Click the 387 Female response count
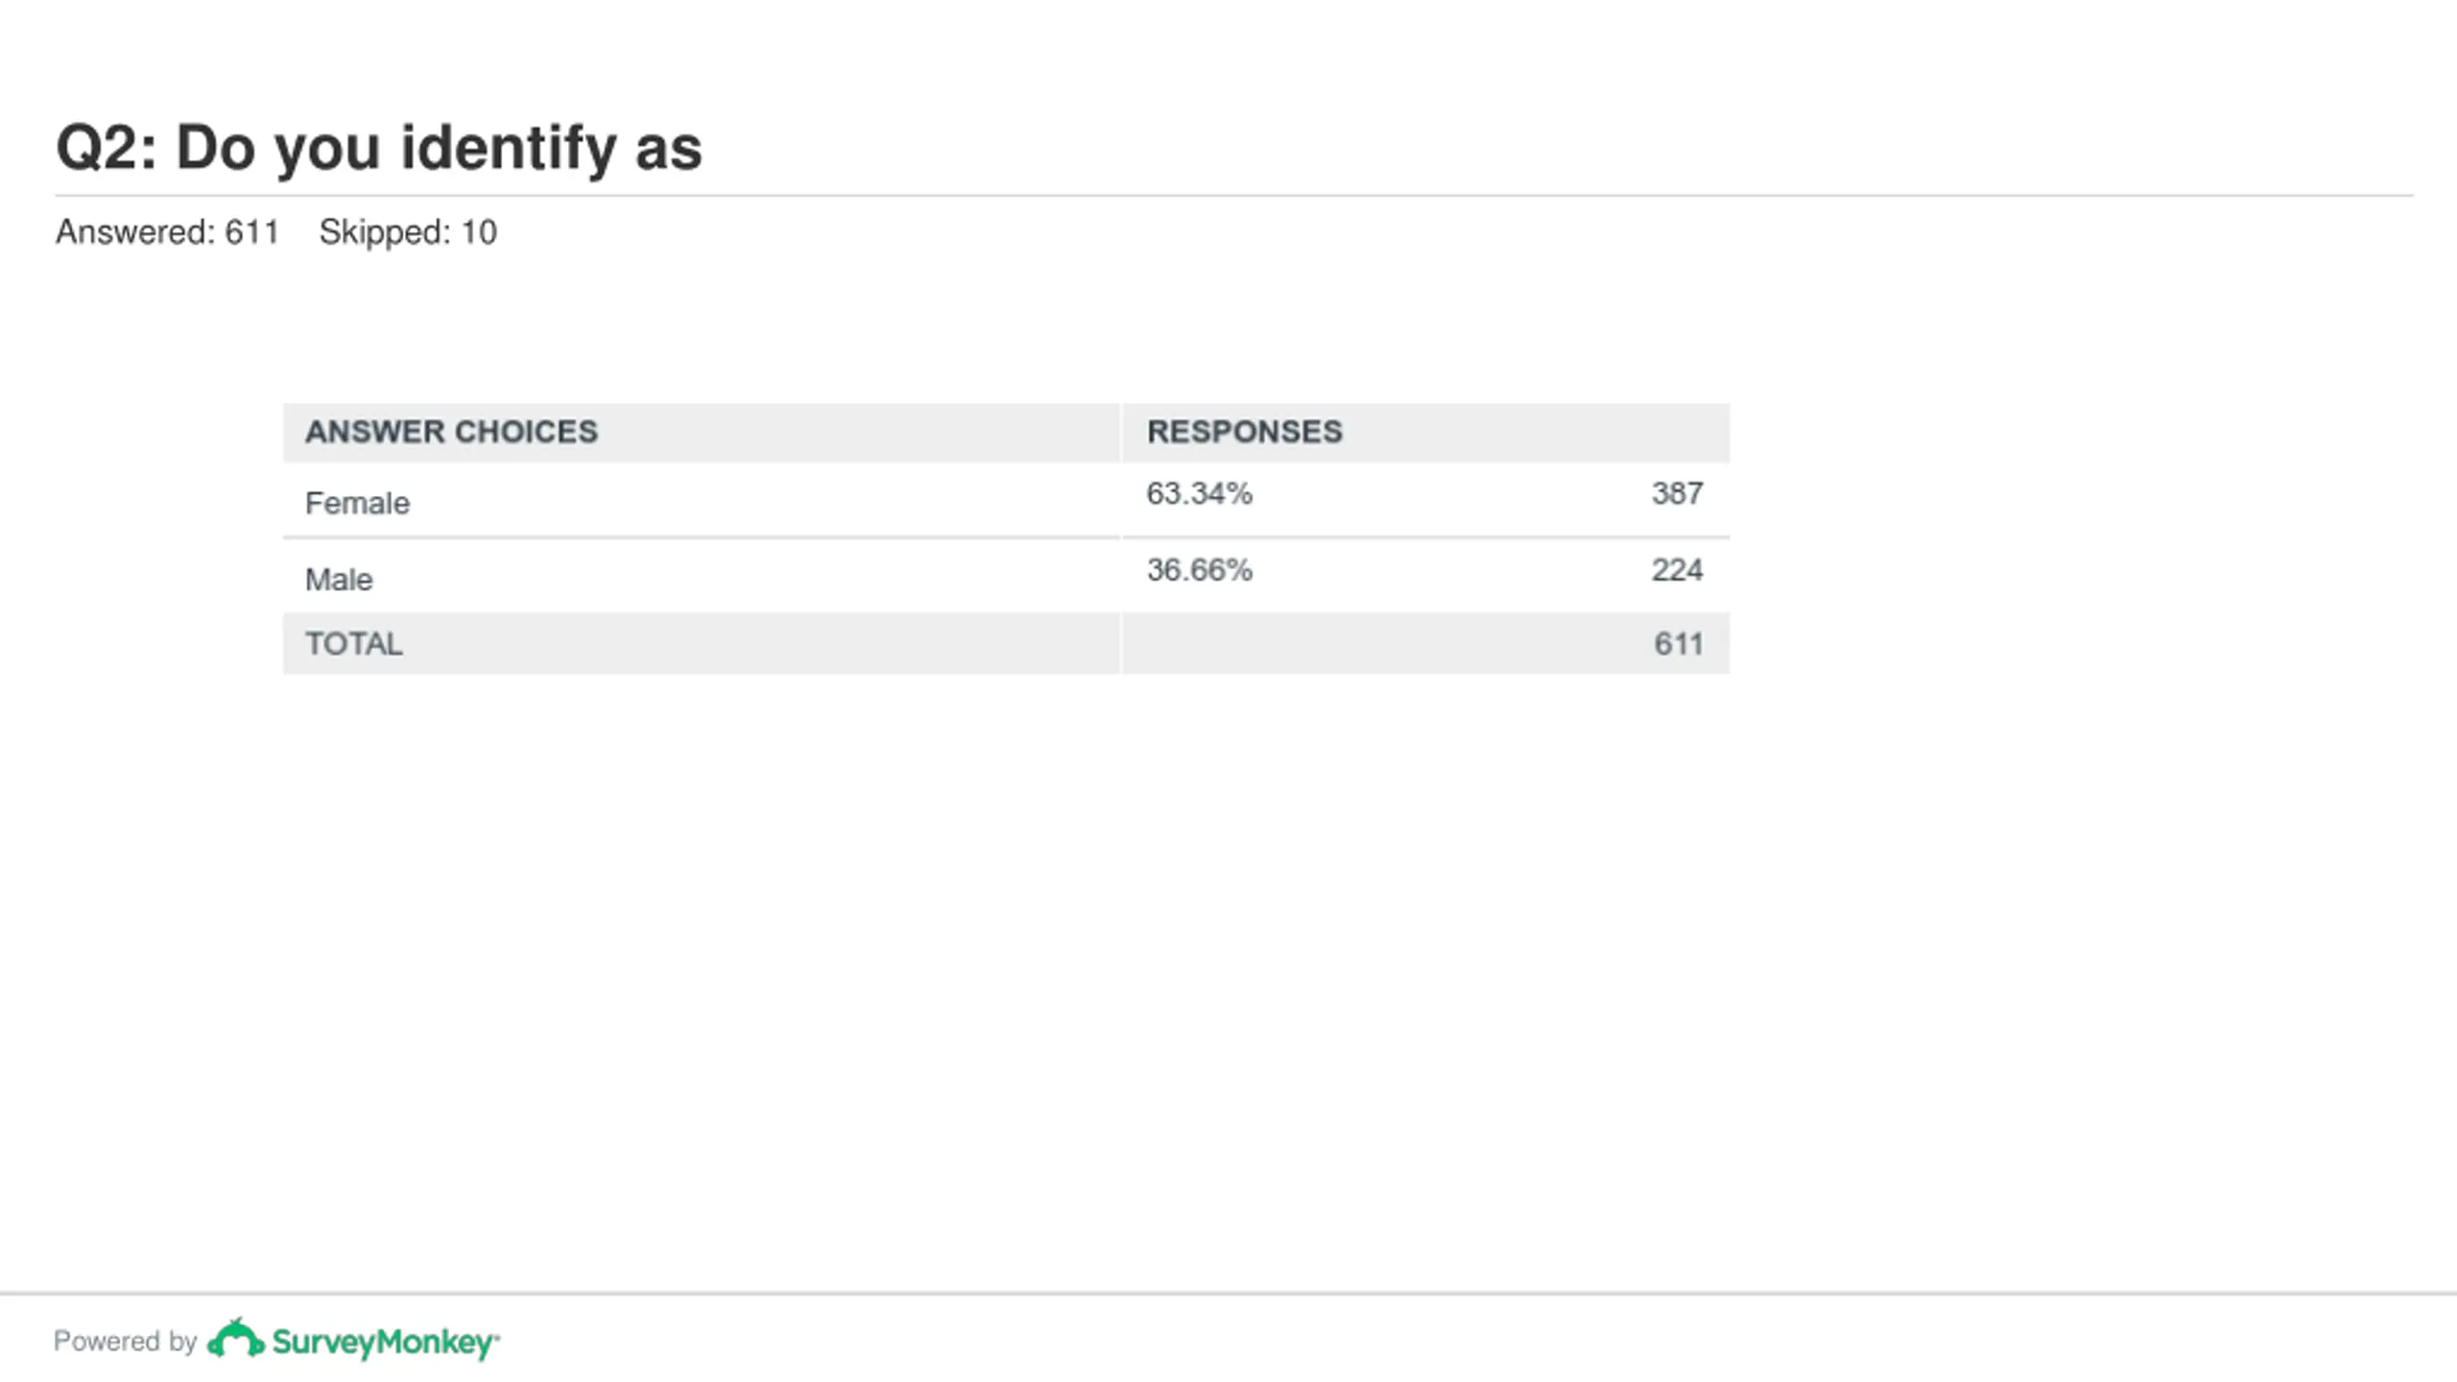Screen dimensions: 2457x1382 click(1678, 493)
